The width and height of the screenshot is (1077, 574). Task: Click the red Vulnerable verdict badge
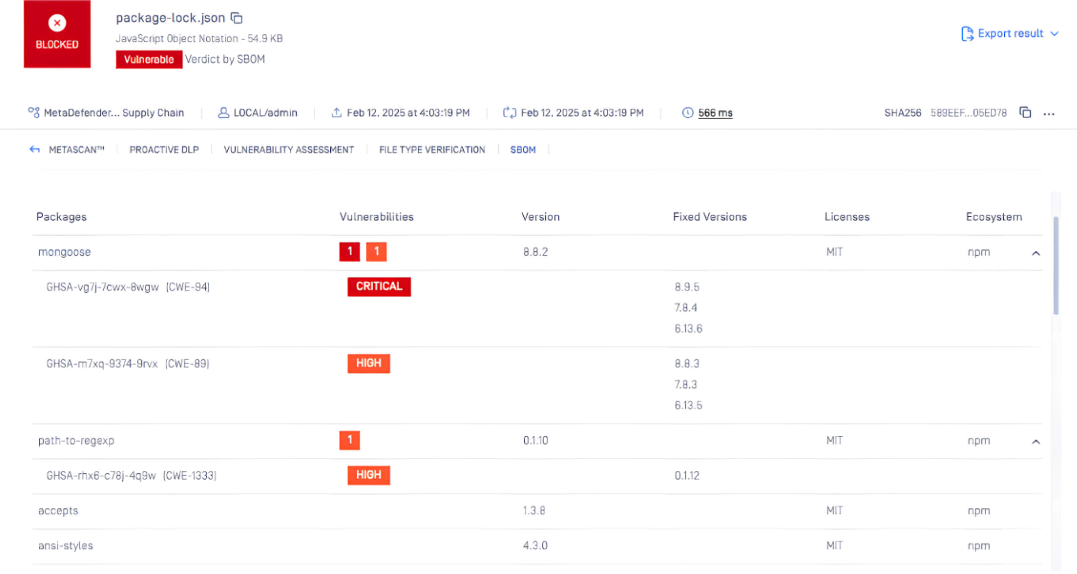pyautogui.click(x=149, y=59)
